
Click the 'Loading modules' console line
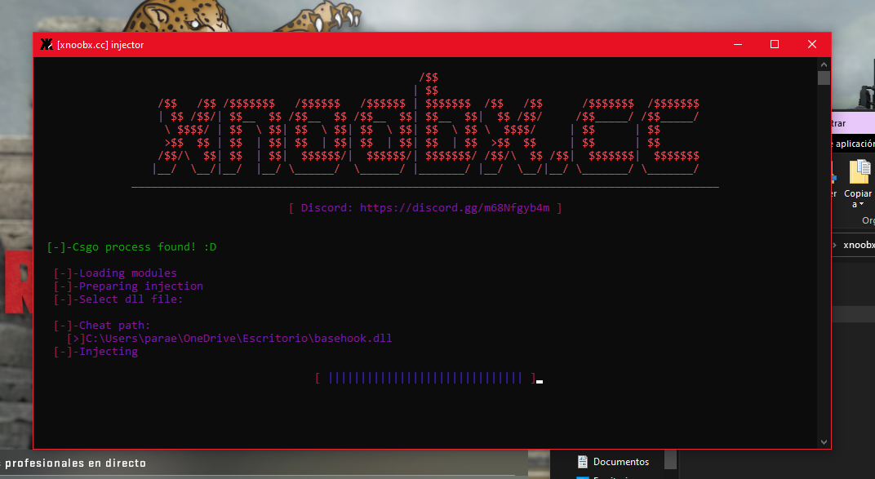(x=115, y=273)
